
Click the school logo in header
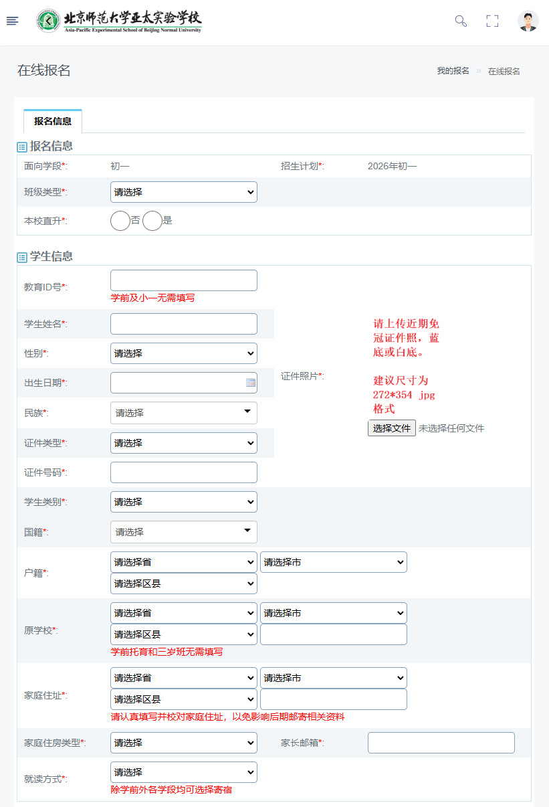tap(119, 21)
